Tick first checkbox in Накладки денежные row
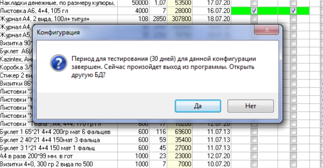The image size is (323, 168). pos(254,3)
